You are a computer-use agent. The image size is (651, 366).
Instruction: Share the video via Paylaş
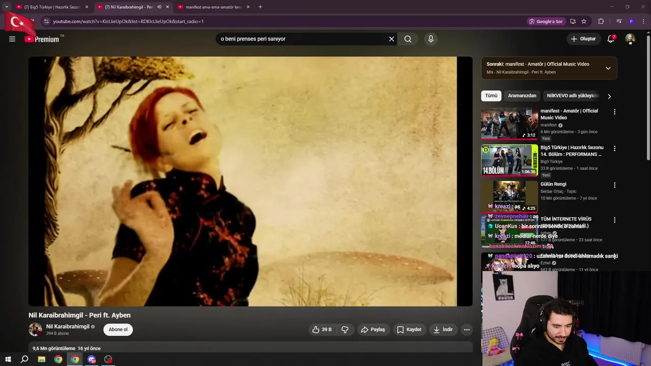[373, 330]
